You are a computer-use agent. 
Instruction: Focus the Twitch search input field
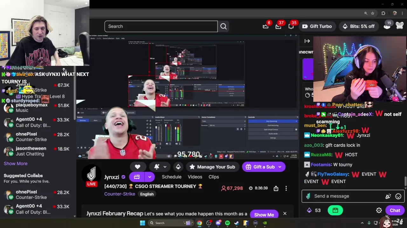pyautogui.click(x=161, y=26)
